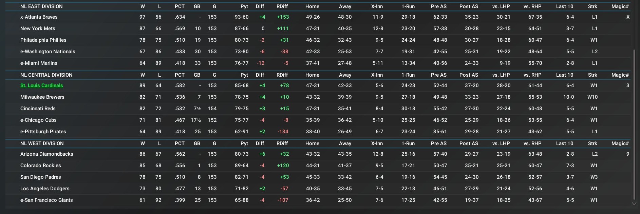This screenshot has width=640, height=214.
Task: Click Last 10 header in NL West
Action: click(x=564, y=143)
